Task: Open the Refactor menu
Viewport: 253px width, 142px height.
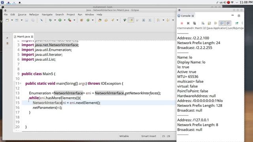Action: point(34,15)
